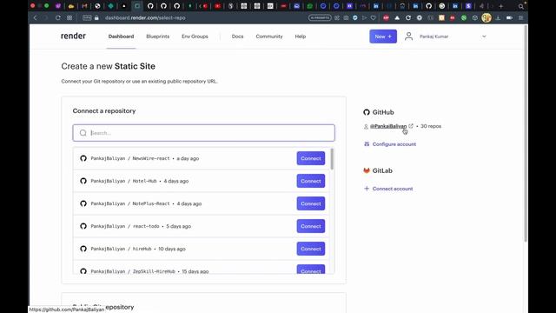Viewport: 556px width, 313px height.
Task: Click the browser profile avatar in toolbar
Action: click(x=486, y=17)
